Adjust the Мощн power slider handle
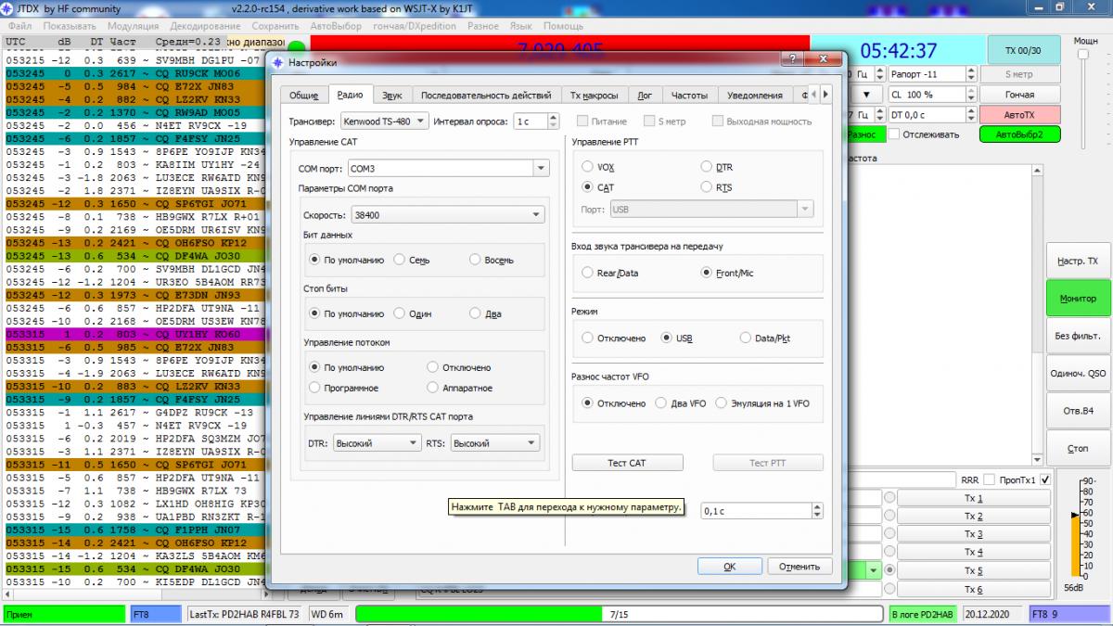The image size is (1113, 626). tap(1082, 55)
